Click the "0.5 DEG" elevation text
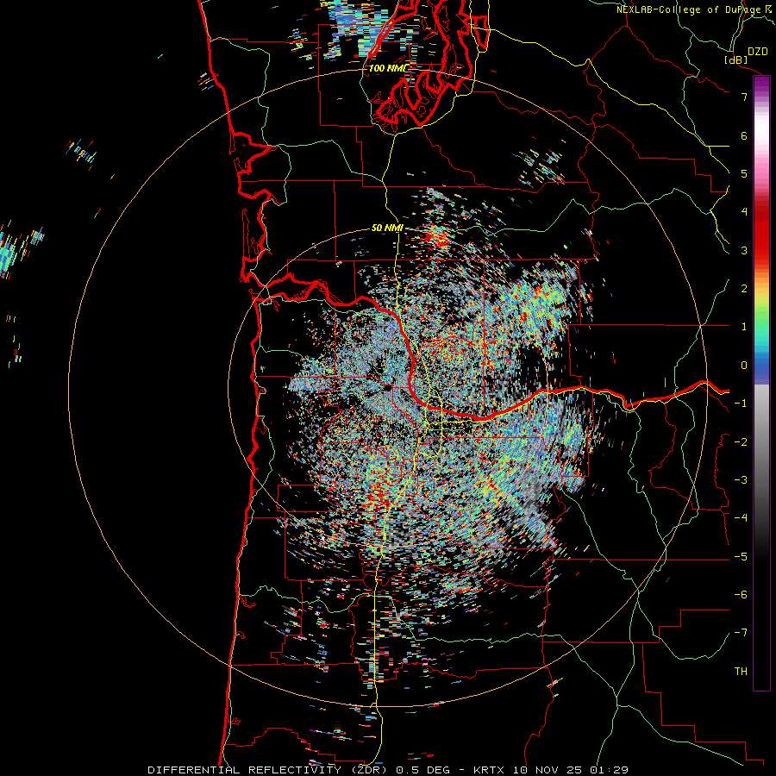 (x=422, y=770)
